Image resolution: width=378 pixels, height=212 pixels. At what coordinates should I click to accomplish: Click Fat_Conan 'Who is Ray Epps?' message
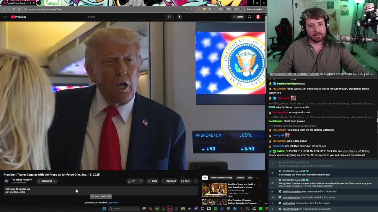296,141
